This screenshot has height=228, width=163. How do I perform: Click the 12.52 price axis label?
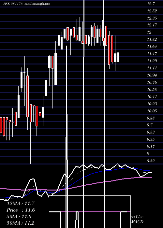152,11
